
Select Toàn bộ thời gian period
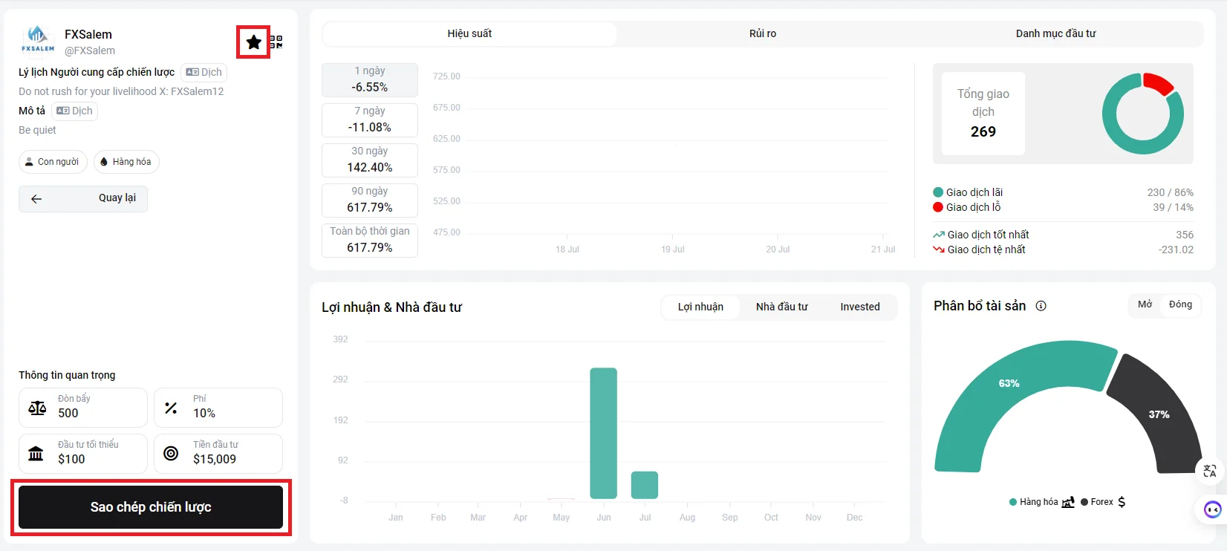[370, 240]
